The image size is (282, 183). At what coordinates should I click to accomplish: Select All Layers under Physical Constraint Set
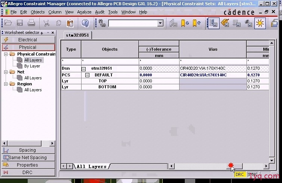click(33, 60)
